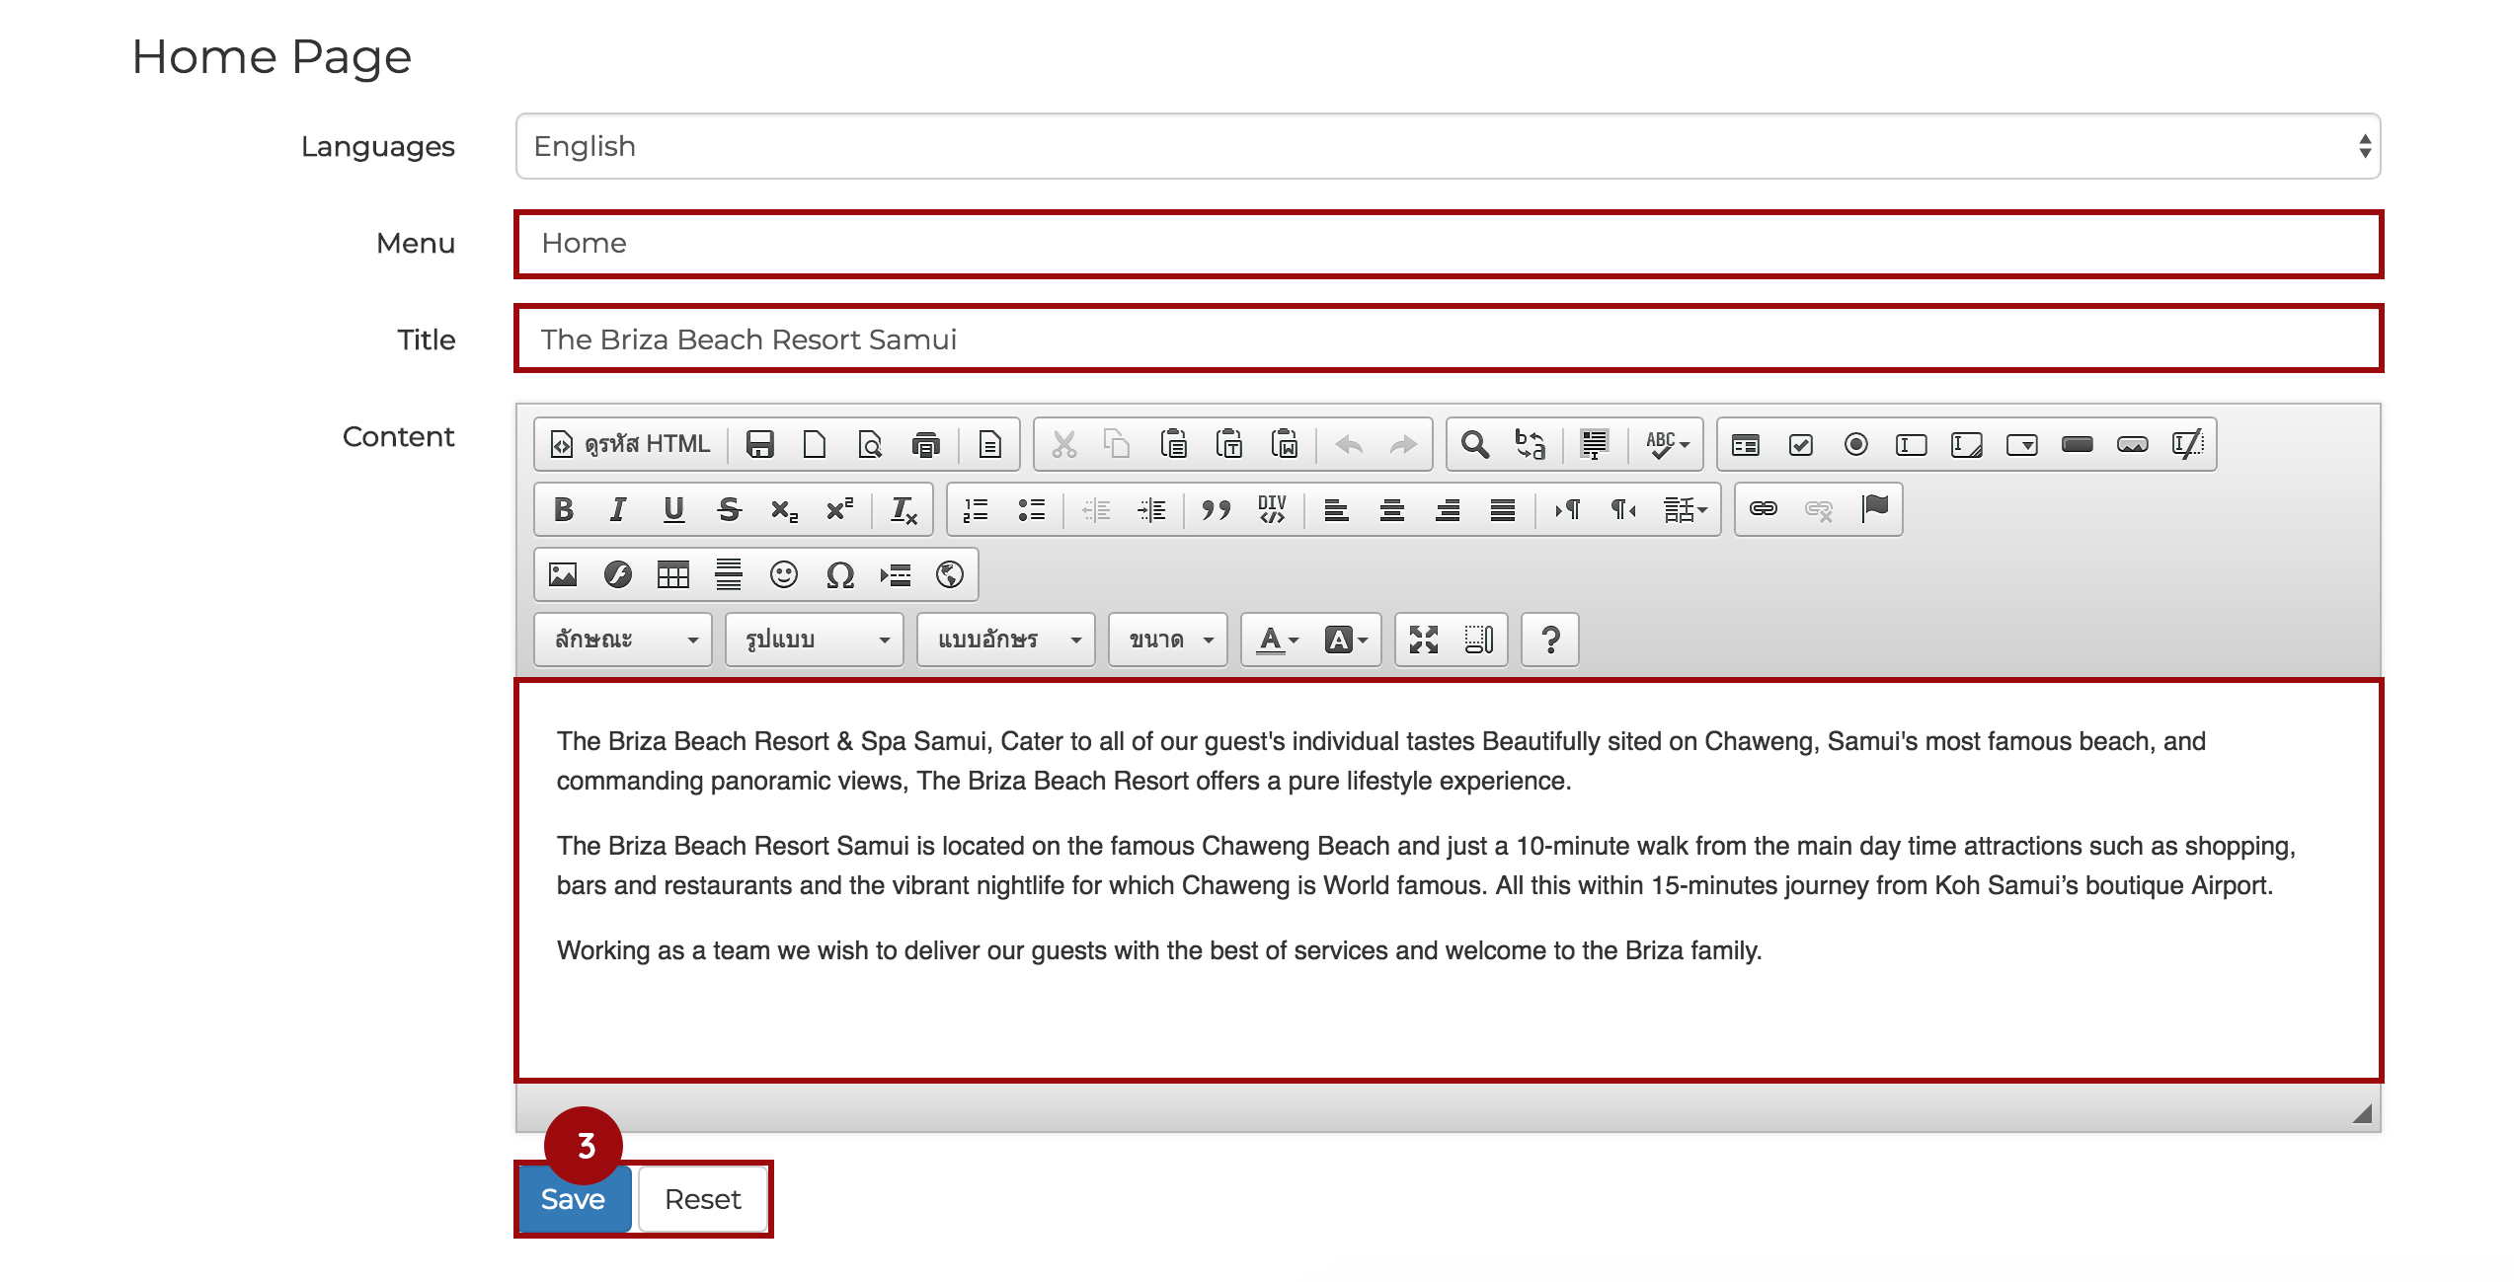The width and height of the screenshot is (2514, 1282).
Task: Open the Replace icon
Action: [x=1531, y=444]
